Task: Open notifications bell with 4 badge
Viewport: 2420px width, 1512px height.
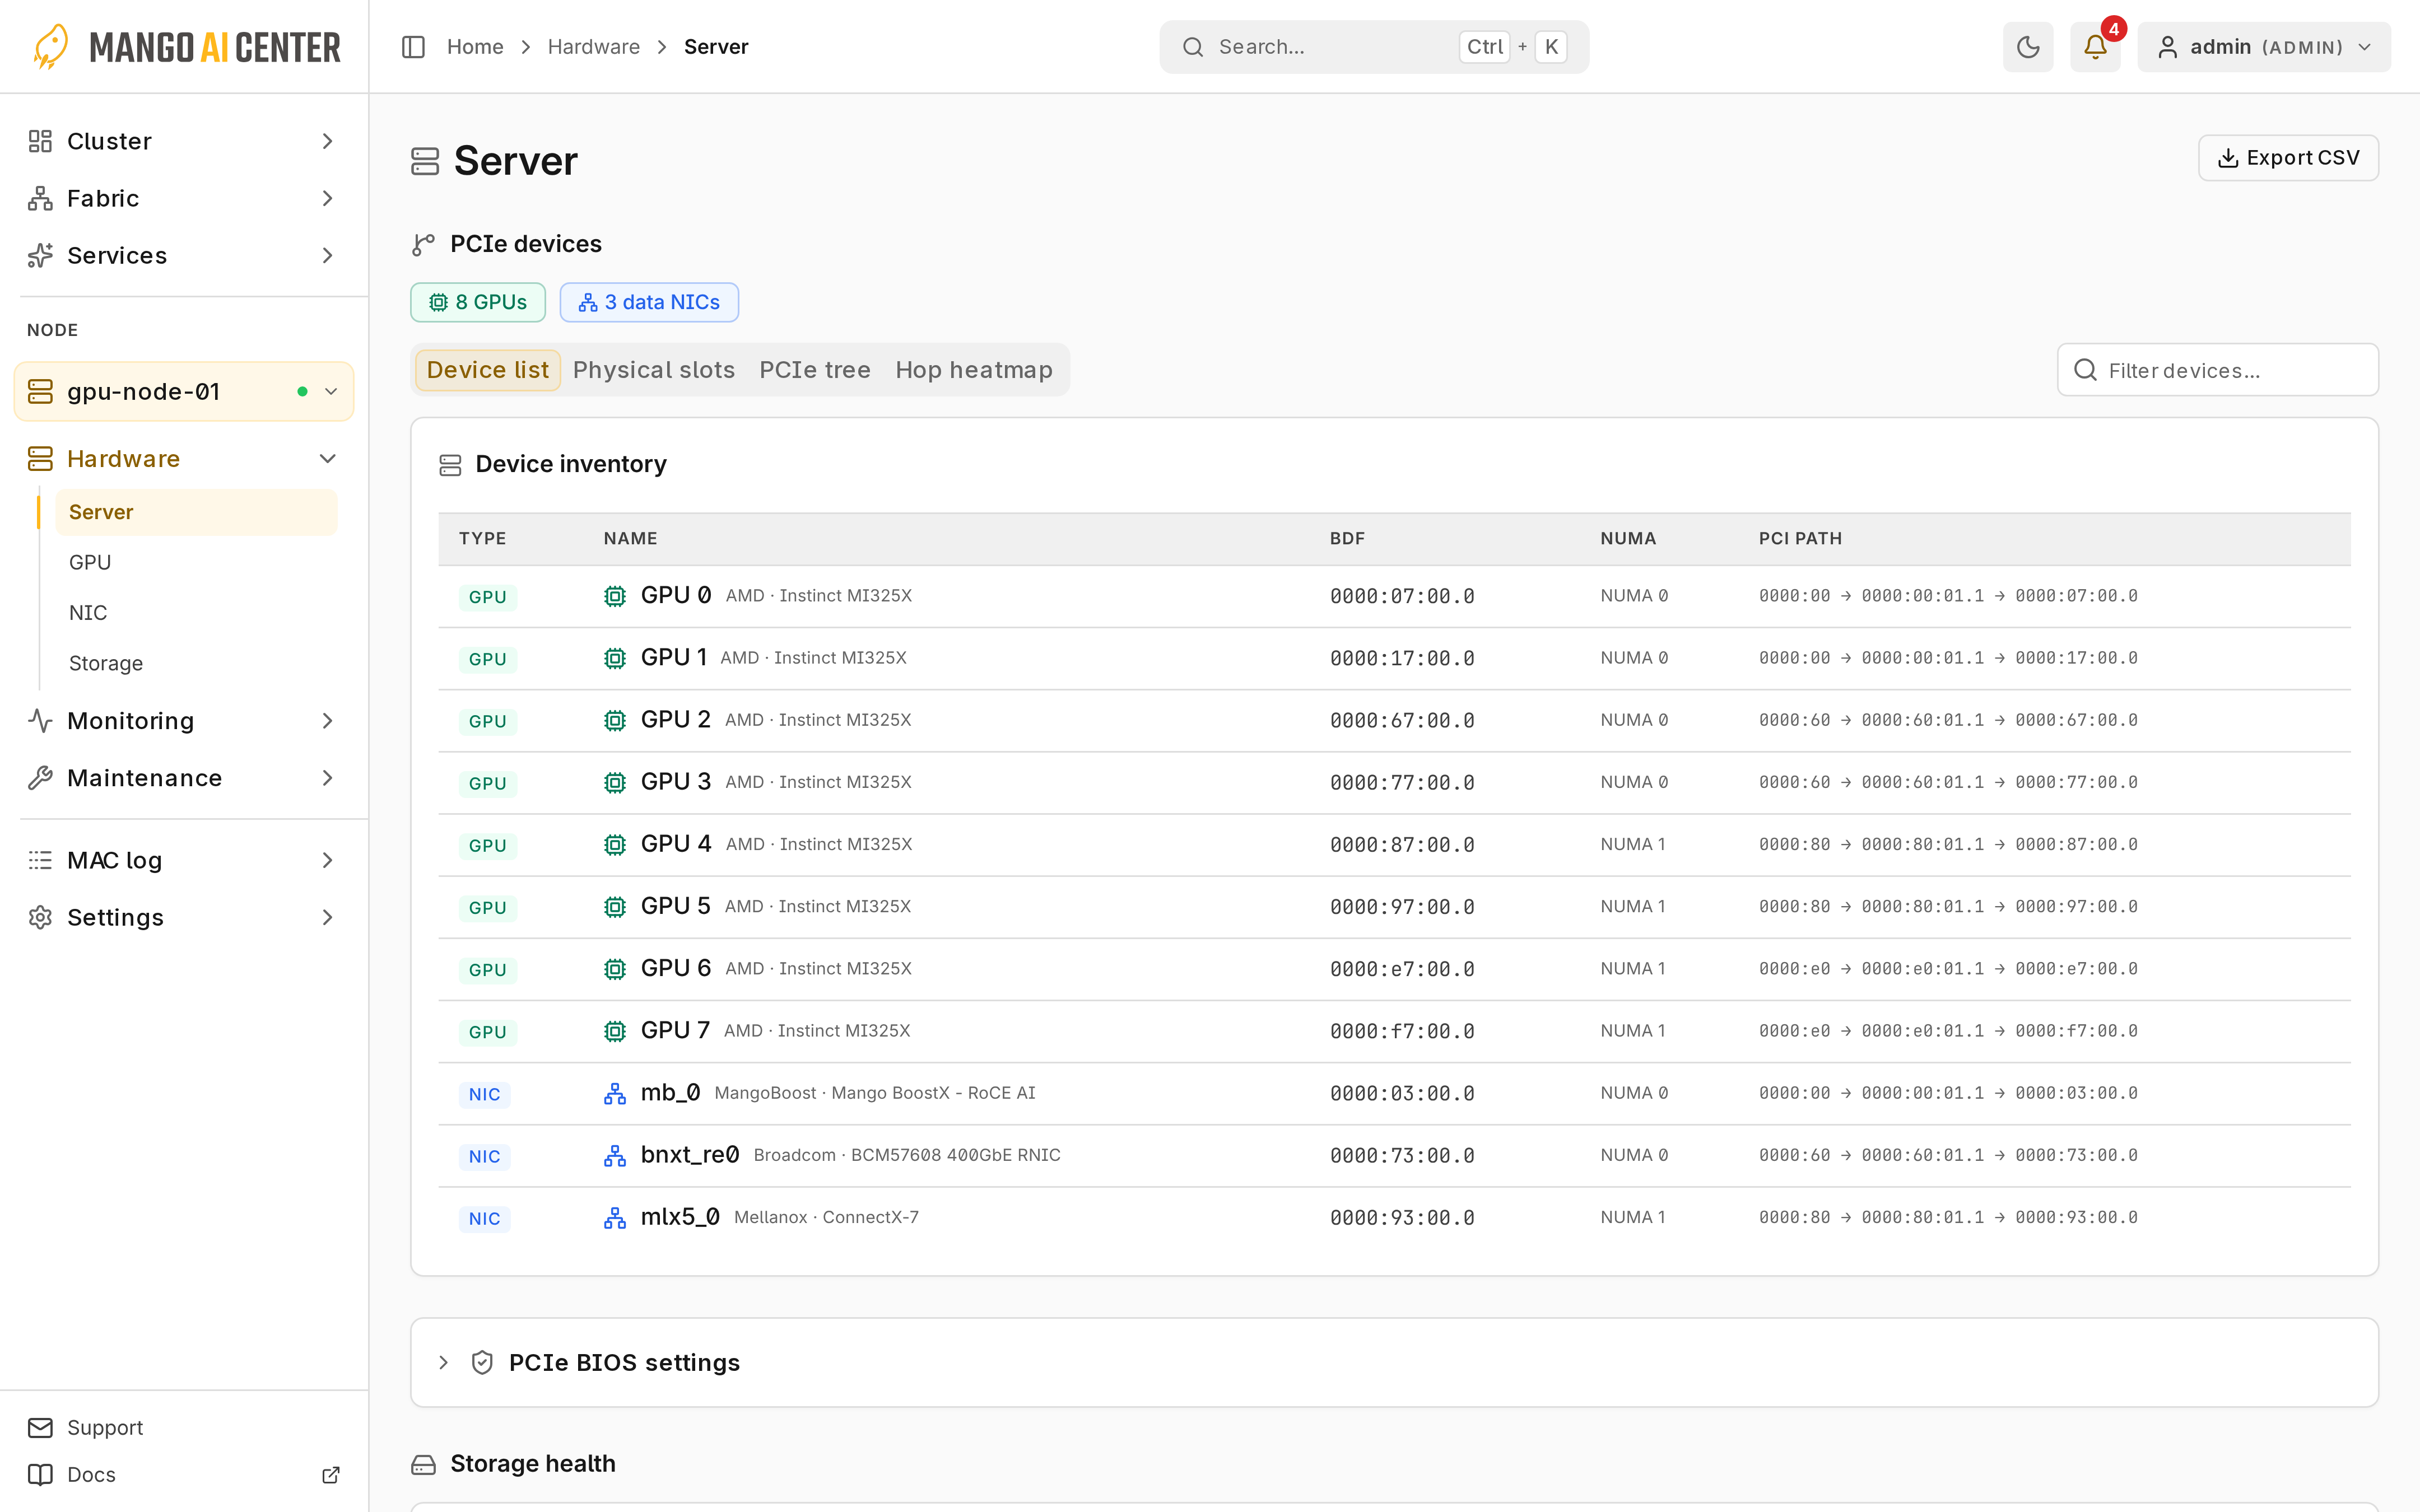Action: [x=2095, y=47]
